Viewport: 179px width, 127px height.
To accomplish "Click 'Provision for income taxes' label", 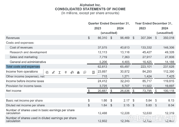I will (24, 86).
